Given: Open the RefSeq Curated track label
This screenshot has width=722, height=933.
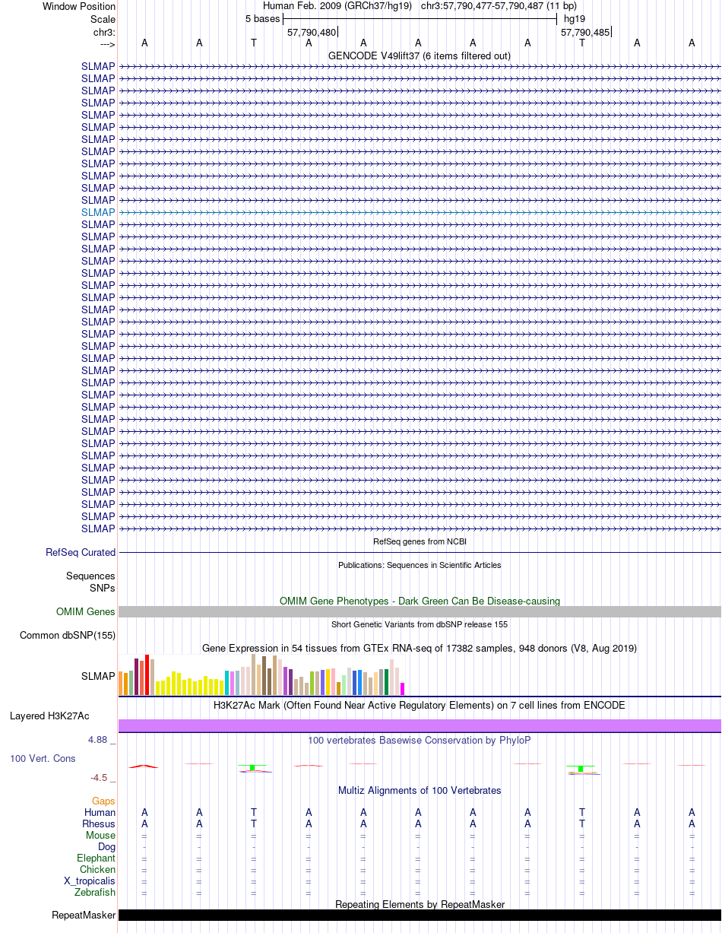Looking at the screenshot, I should click(81, 552).
